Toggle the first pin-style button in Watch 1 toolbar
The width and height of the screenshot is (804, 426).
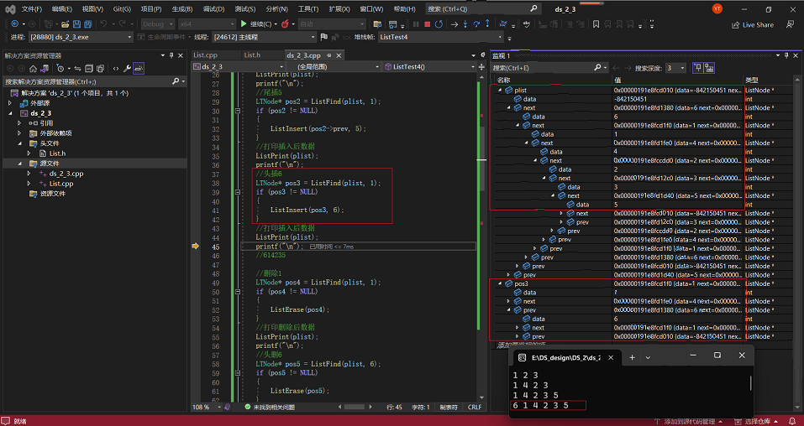coord(698,68)
